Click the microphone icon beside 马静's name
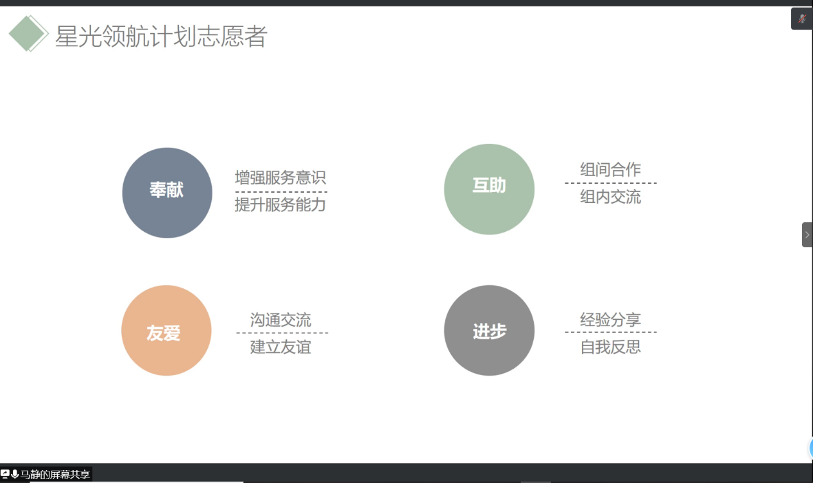Image resolution: width=813 pixels, height=483 pixels. pos(15,475)
